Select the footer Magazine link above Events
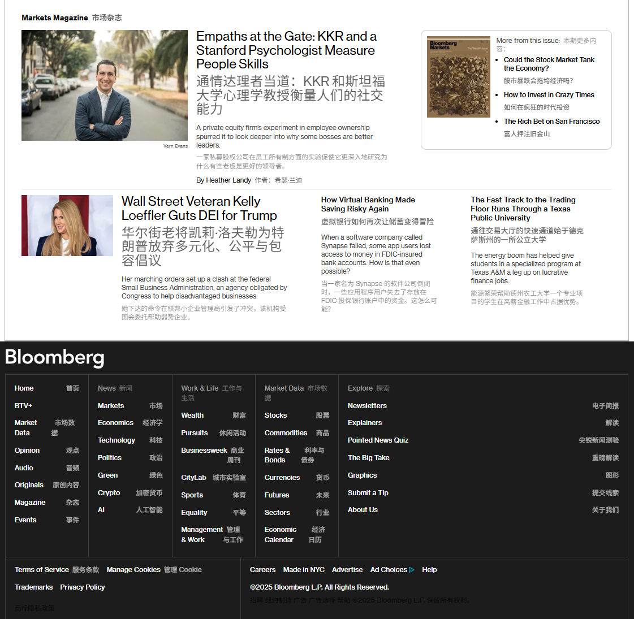634x619 pixels. tap(30, 503)
